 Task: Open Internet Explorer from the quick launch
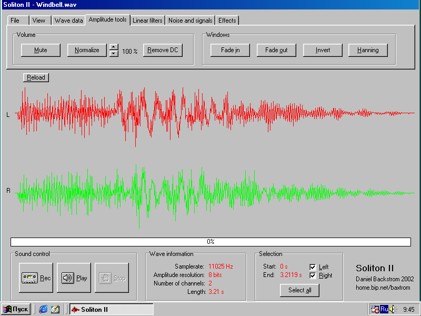pyautogui.click(x=43, y=309)
